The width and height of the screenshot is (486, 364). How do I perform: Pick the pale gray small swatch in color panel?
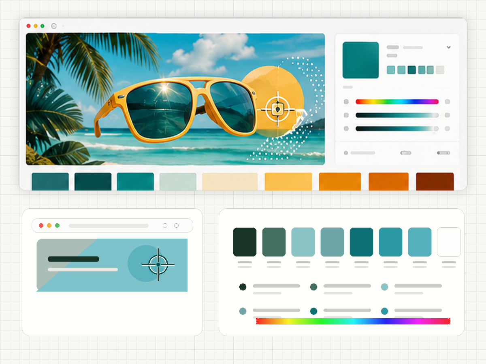(x=440, y=70)
